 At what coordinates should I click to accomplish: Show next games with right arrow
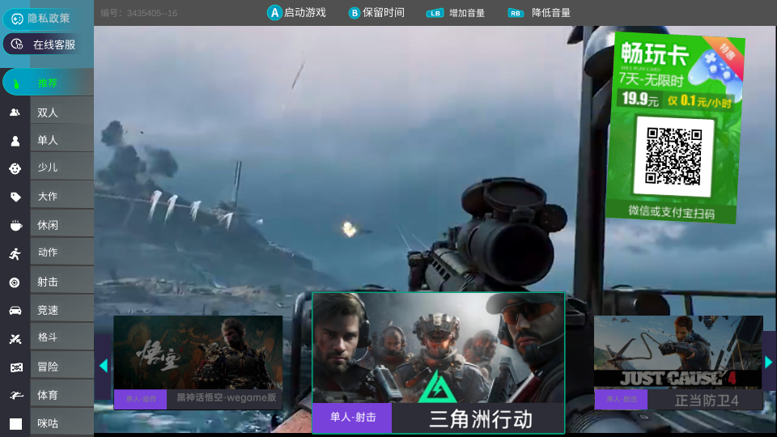click(769, 363)
